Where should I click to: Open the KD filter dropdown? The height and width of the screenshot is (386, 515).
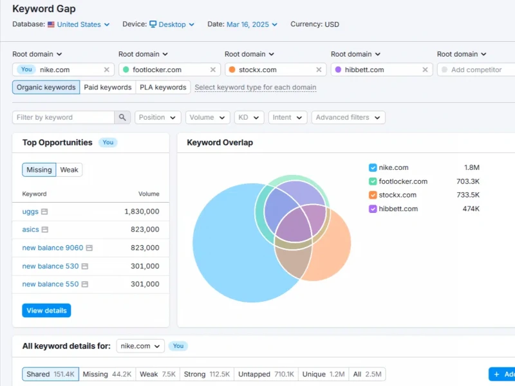[249, 117]
